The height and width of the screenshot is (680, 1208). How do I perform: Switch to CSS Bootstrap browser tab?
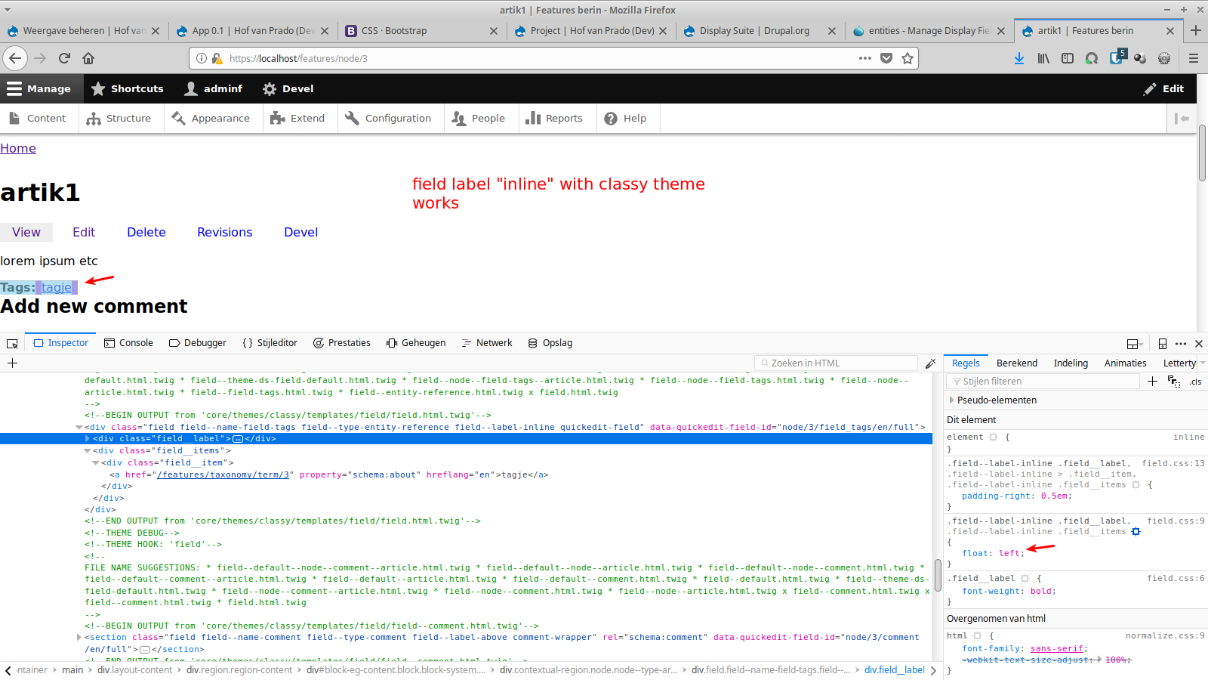[x=421, y=31]
